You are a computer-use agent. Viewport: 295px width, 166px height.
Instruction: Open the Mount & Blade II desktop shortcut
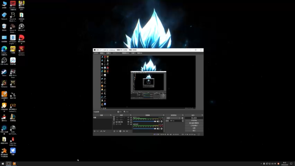coord(13,17)
